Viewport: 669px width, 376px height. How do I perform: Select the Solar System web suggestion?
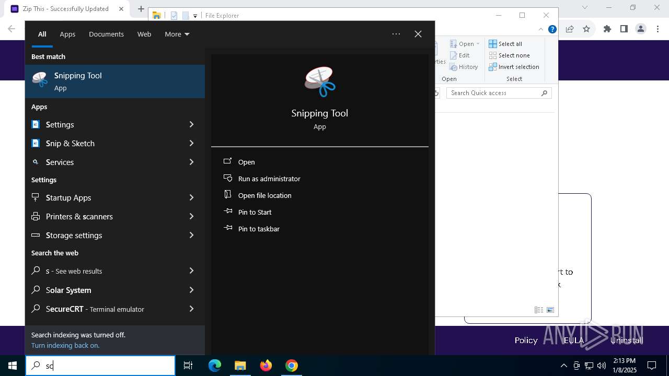click(x=115, y=290)
